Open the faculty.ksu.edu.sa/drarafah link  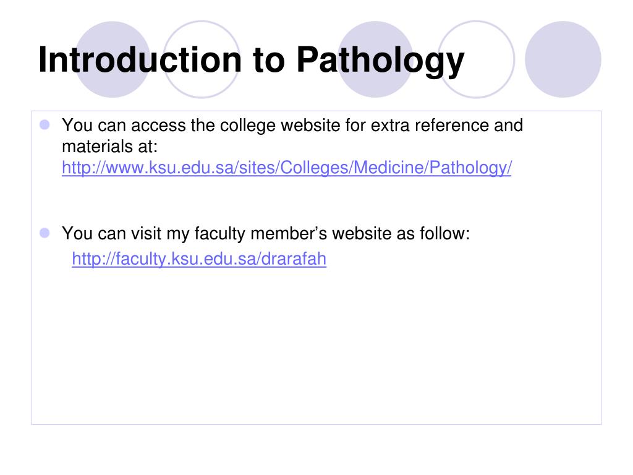coord(199,259)
